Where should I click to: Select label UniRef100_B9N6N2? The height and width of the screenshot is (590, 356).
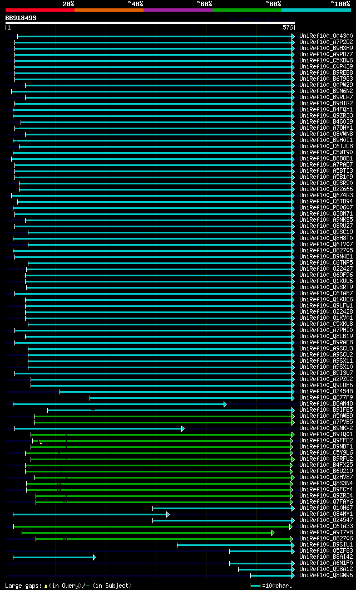pos(326,91)
